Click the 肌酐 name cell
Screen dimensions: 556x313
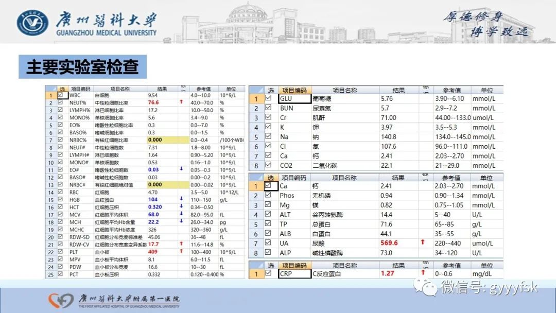[x=345, y=118]
